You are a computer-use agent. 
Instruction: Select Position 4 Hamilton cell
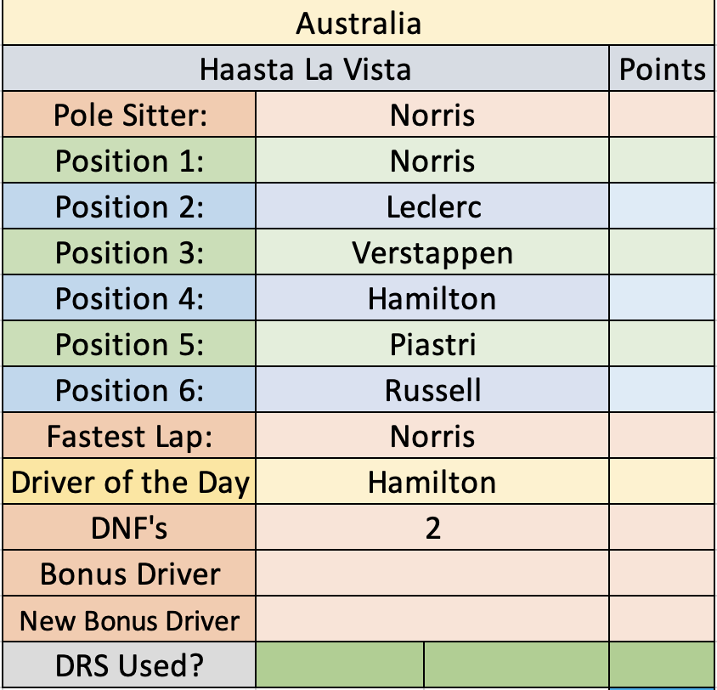point(432,298)
